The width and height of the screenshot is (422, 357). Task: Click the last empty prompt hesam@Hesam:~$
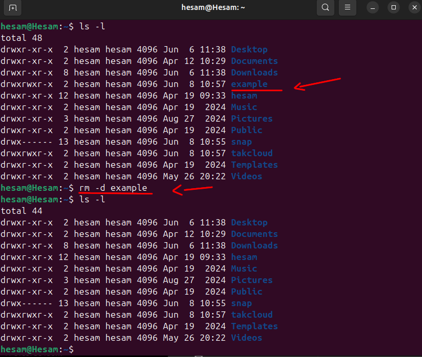pos(37,350)
